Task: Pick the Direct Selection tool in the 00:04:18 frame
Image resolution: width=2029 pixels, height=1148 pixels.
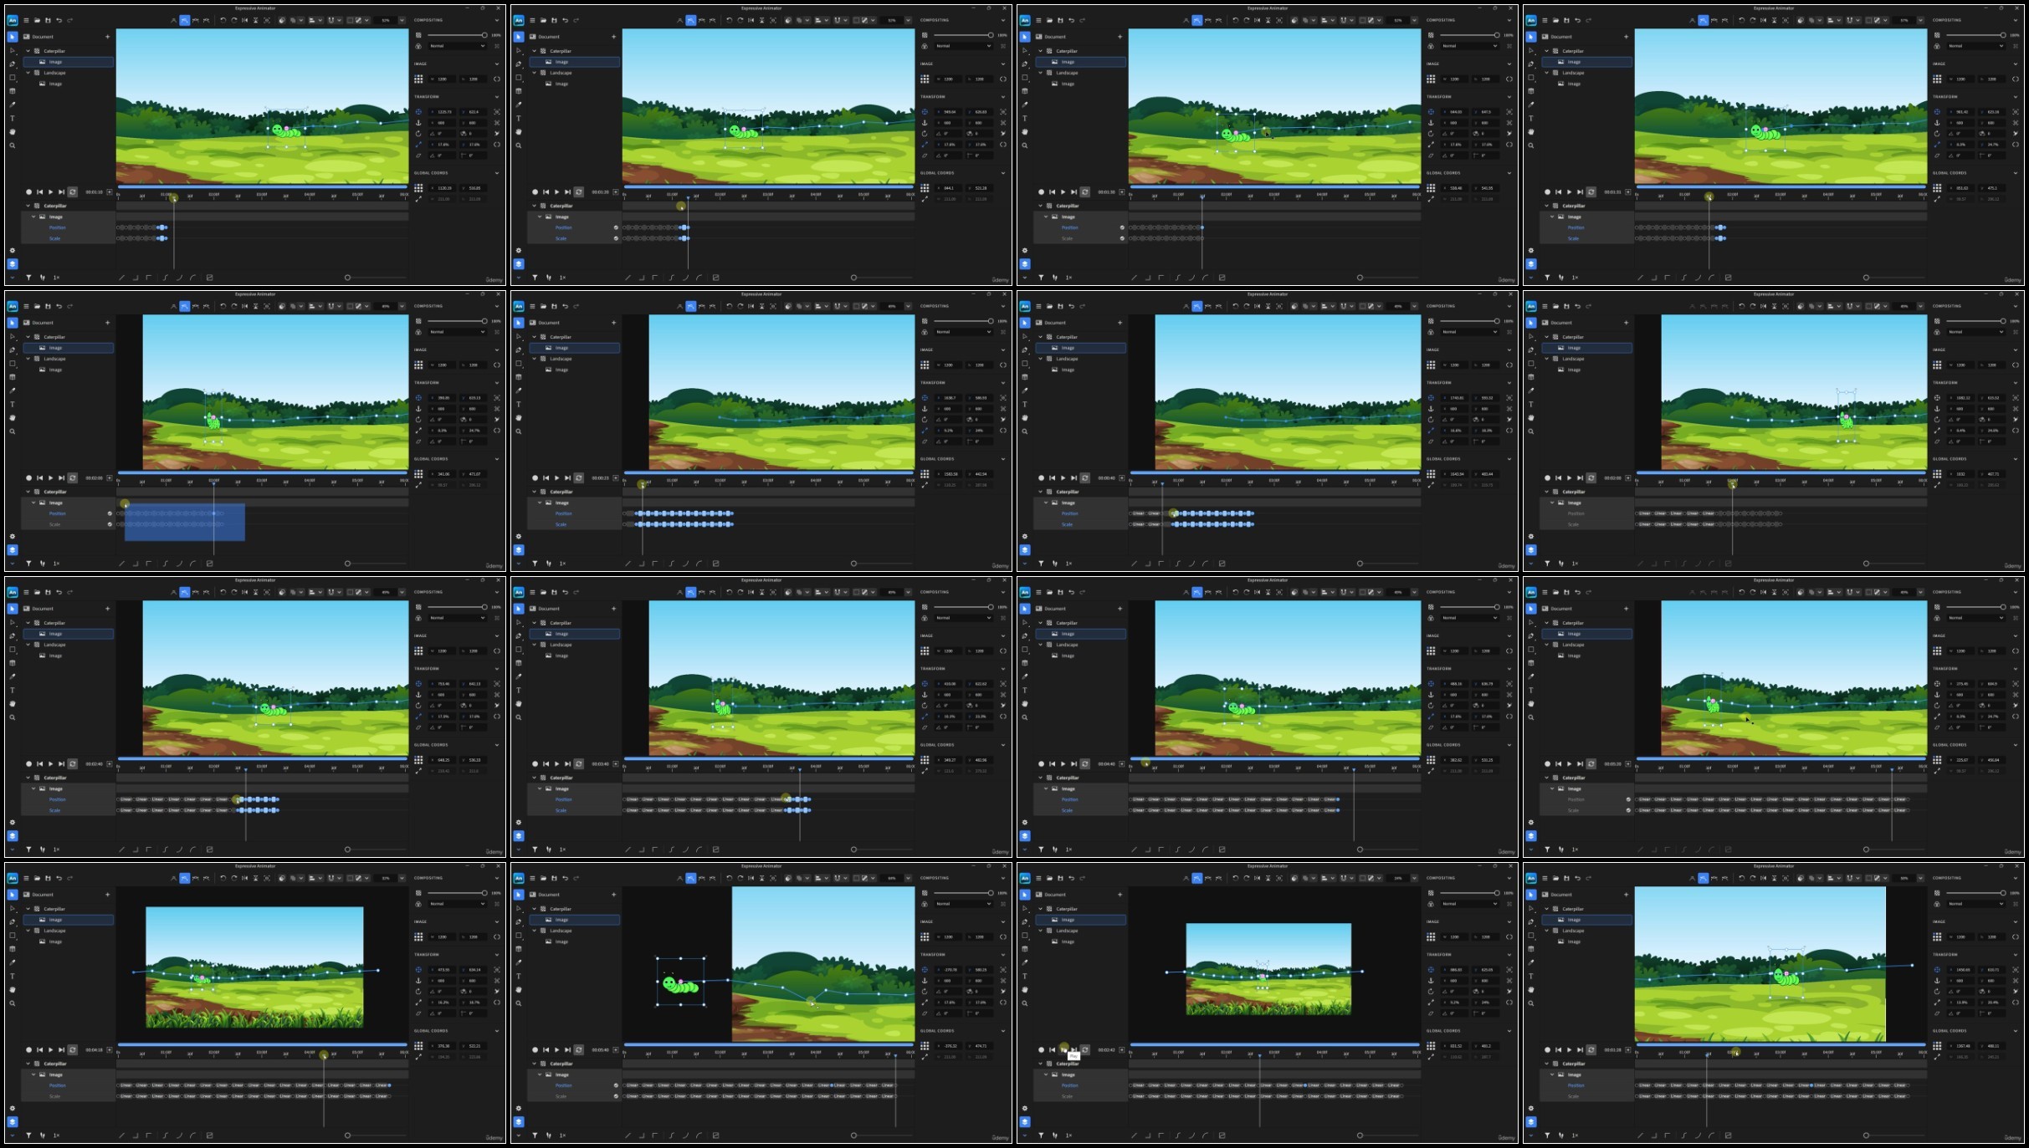Action: (x=13, y=908)
